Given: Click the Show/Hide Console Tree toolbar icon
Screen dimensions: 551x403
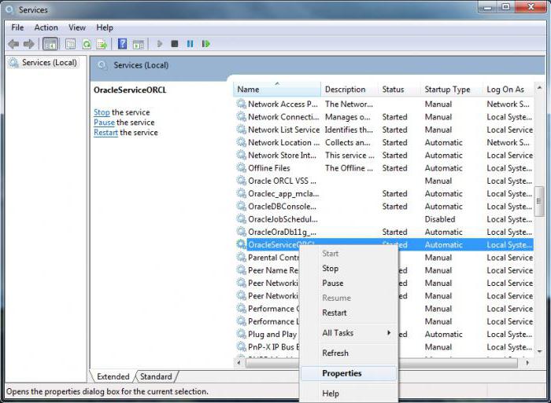Looking at the screenshot, I should 50,44.
